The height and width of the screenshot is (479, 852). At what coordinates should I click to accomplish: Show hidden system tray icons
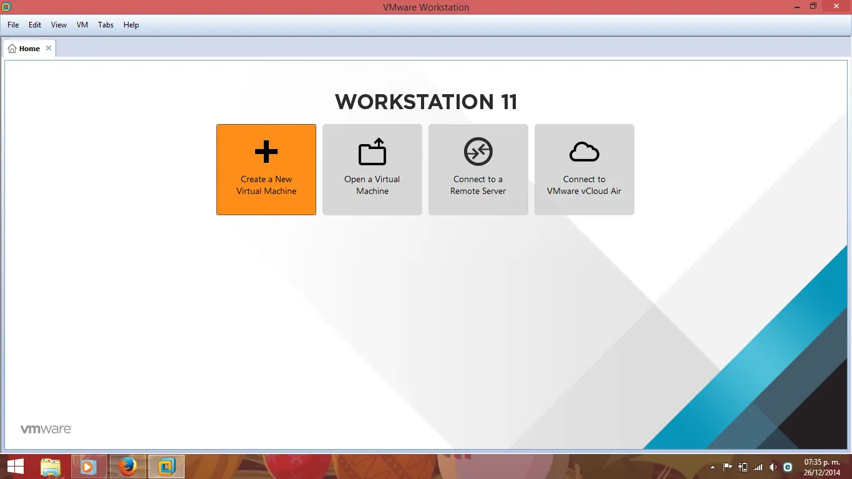click(x=713, y=467)
